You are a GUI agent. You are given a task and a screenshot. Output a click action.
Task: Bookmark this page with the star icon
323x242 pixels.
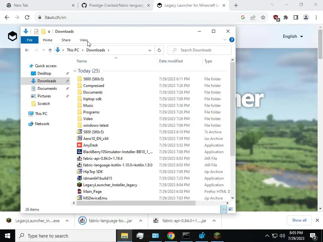(x=263, y=18)
